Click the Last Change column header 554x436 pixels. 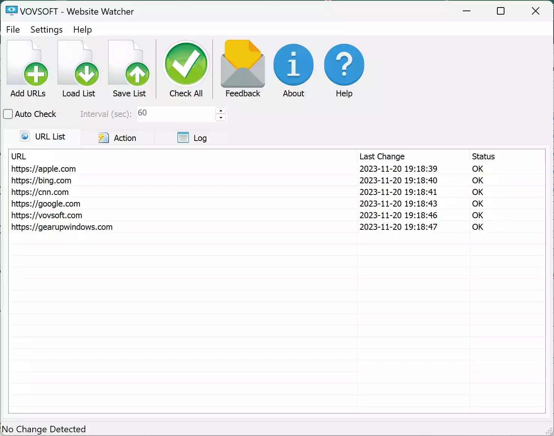pos(414,156)
